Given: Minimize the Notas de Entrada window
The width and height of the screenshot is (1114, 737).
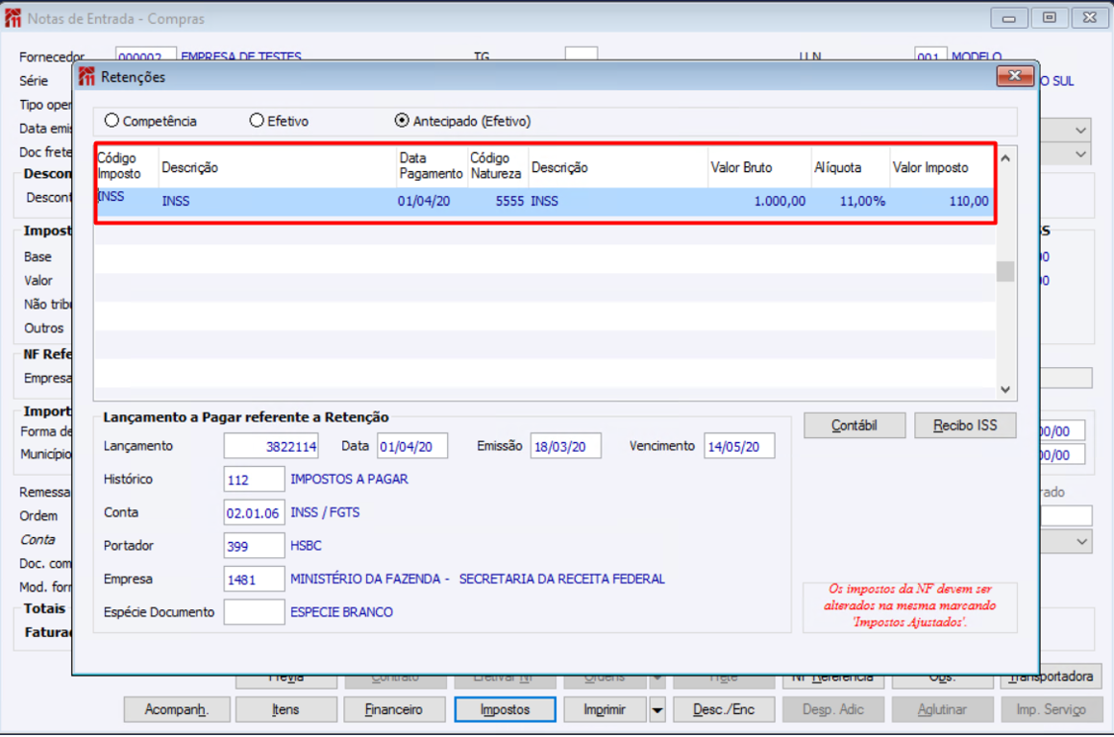Looking at the screenshot, I should pyautogui.click(x=1009, y=17).
